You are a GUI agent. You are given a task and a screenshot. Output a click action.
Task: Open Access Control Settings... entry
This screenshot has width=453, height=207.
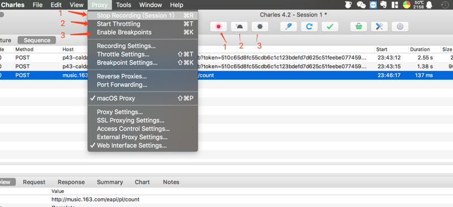coord(143,129)
